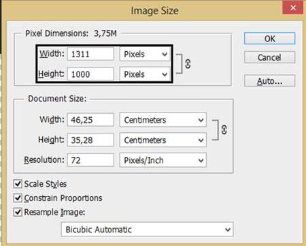Image resolution: width=306 pixels, height=246 pixels.
Task: Expand document Height Centimeters dropdown
Action: tap(163, 140)
